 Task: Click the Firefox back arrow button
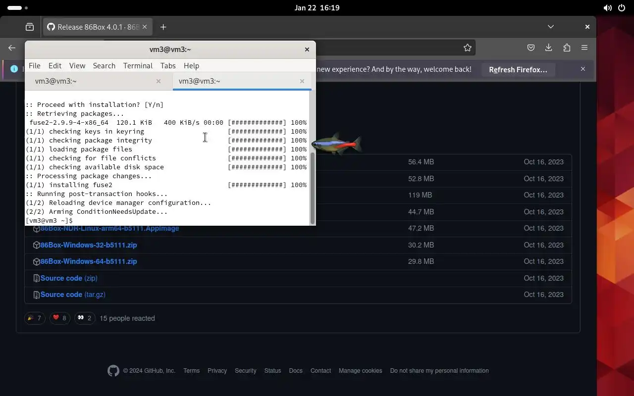coord(12,48)
